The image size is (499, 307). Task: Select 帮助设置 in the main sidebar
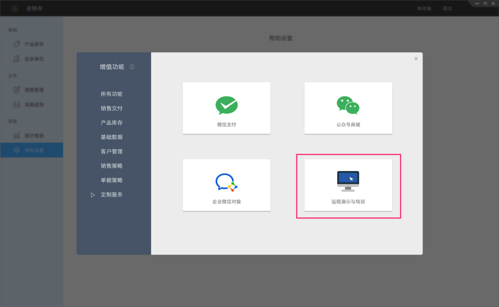click(32, 150)
